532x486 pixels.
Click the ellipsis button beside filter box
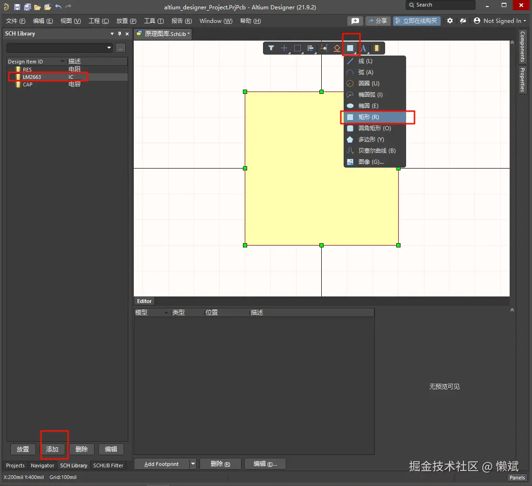[120, 48]
